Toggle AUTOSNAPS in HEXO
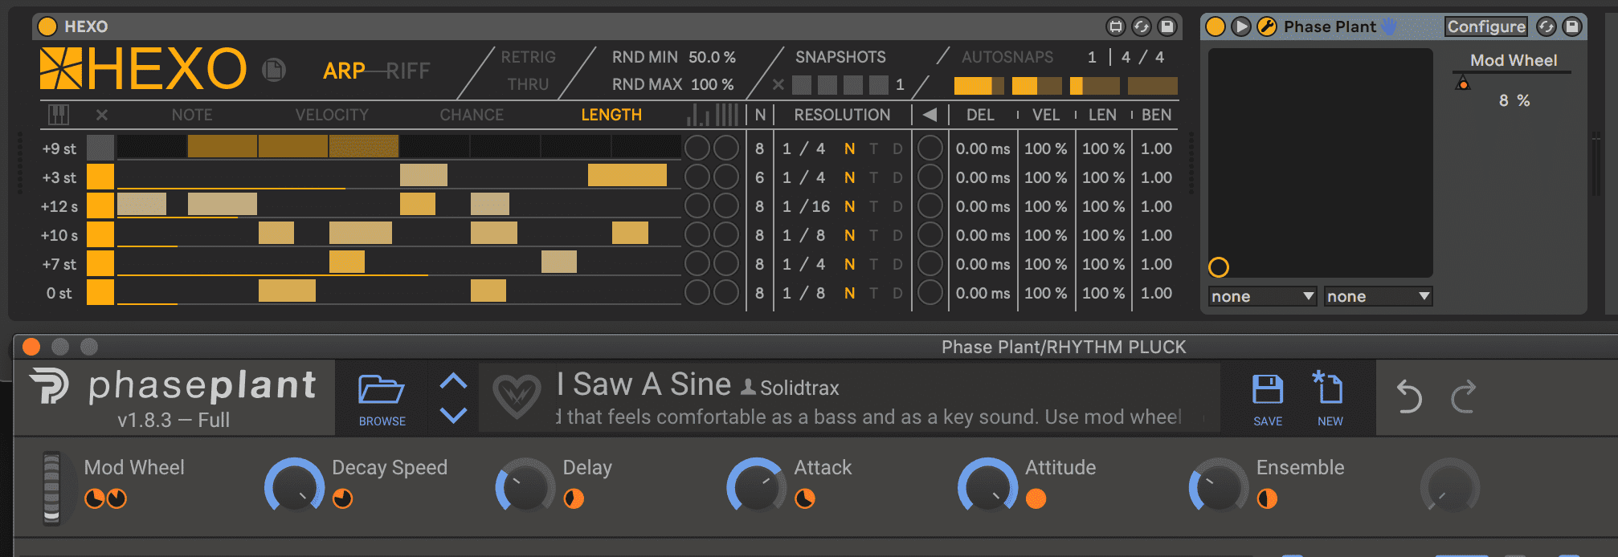Image resolution: width=1618 pixels, height=557 pixels. 1007,57
